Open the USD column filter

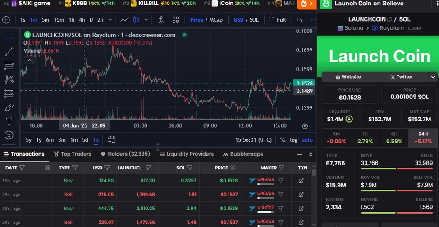(107, 168)
